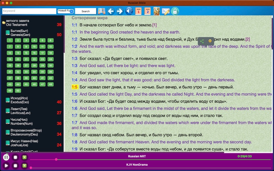Pause the Russian NRT audio
Image resolution: width=274 pixels, height=171 pixels.
pos(6,157)
